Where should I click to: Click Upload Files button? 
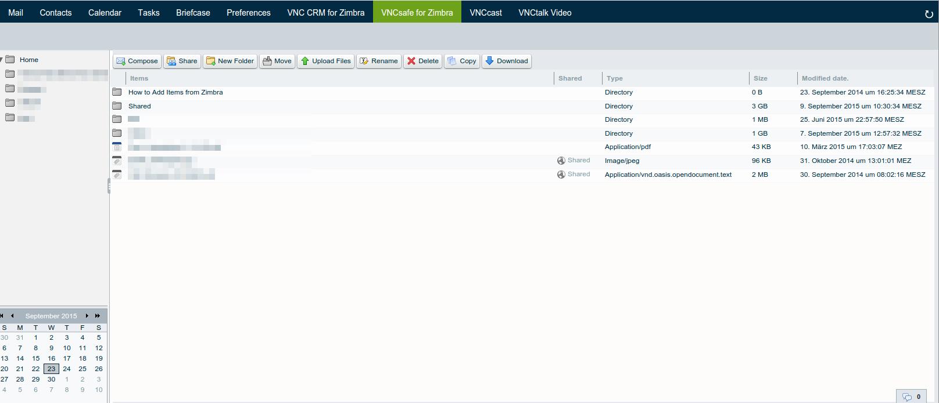pyautogui.click(x=325, y=61)
